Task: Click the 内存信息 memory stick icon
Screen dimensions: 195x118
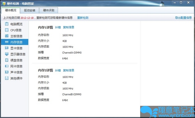Action: (x=7, y=42)
